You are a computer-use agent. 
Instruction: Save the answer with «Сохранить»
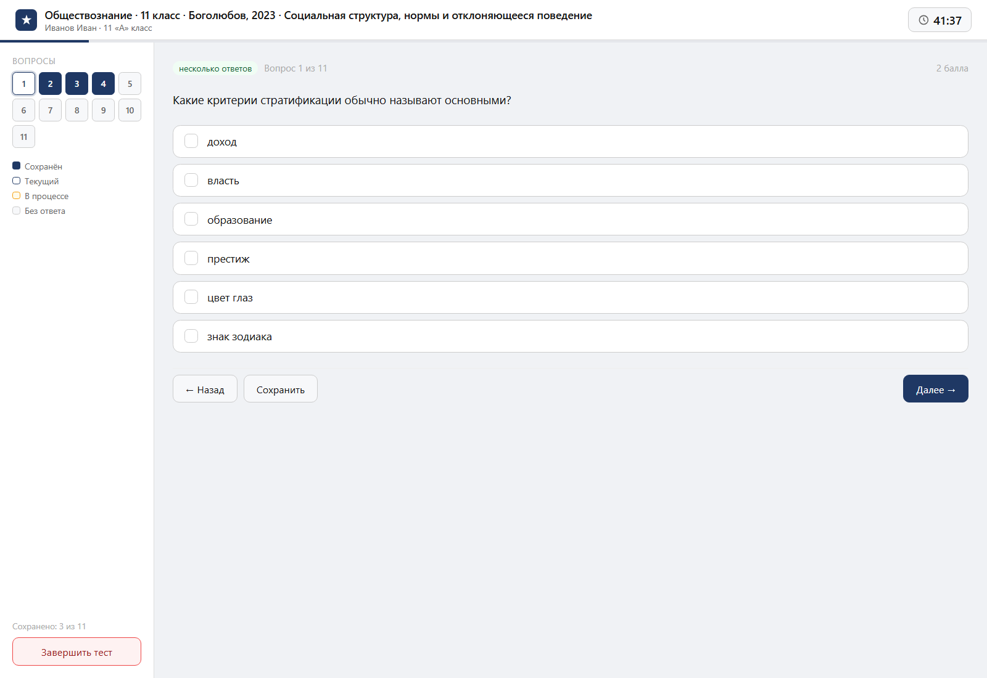point(281,389)
